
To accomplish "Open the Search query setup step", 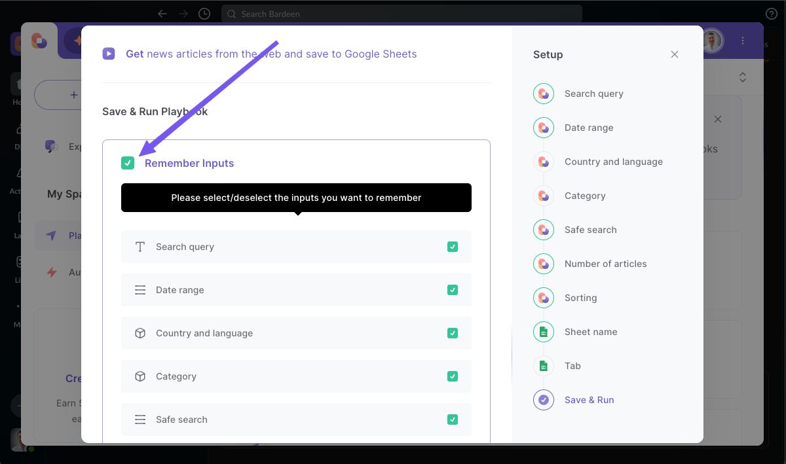I will coord(593,94).
